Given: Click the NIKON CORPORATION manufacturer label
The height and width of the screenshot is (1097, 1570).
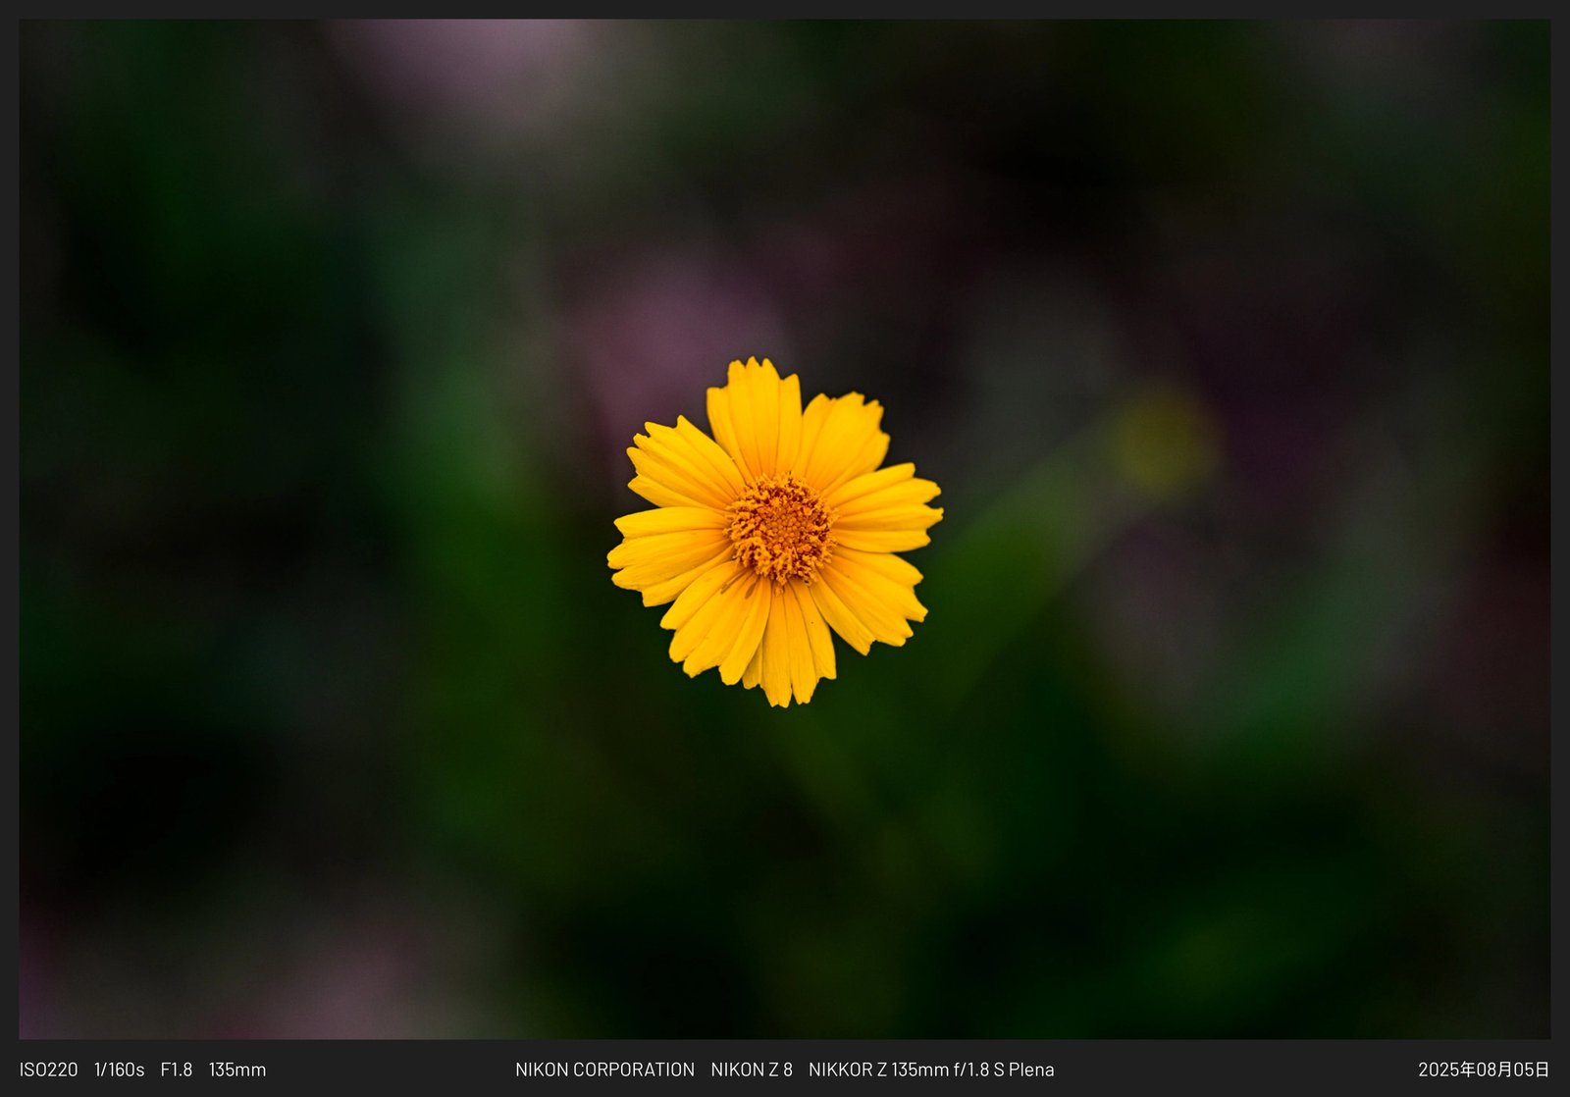Looking at the screenshot, I should 604,1070.
